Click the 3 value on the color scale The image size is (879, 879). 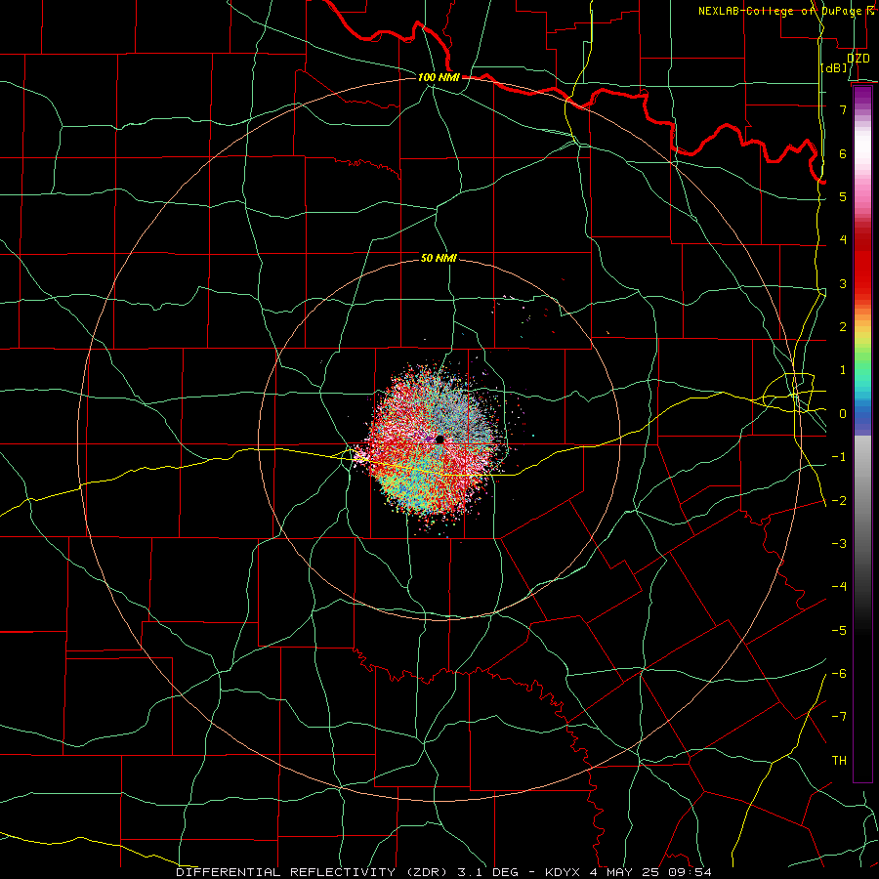coord(843,283)
